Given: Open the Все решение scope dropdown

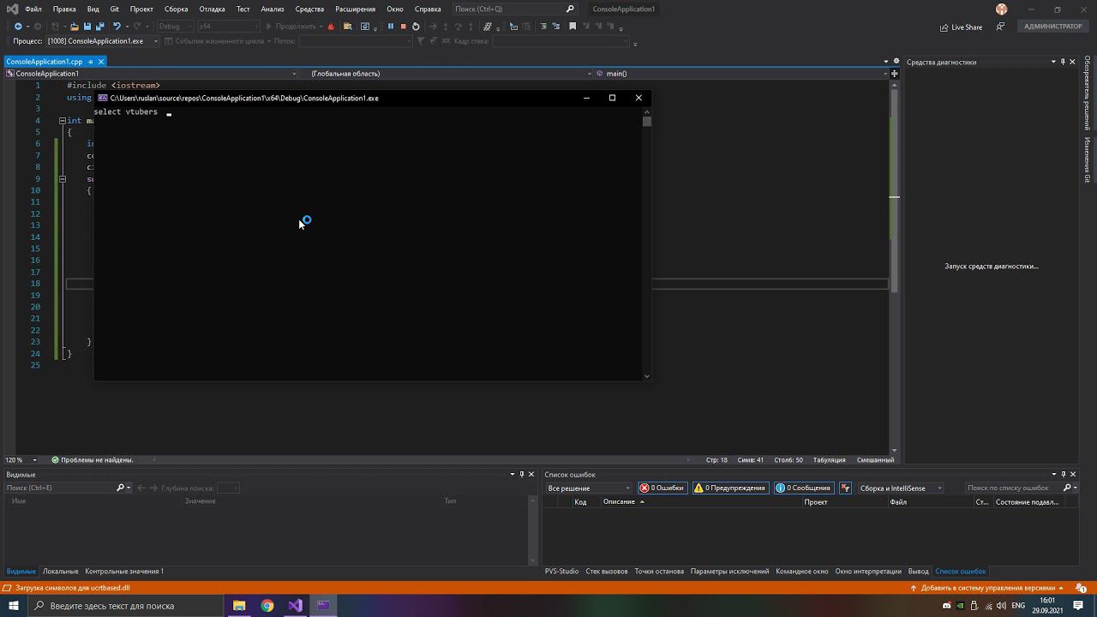Looking at the screenshot, I should point(588,488).
